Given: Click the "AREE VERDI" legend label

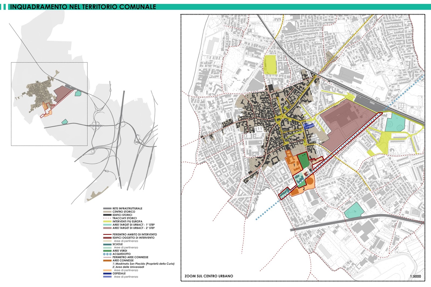Looking at the screenshot, I should [120, 251].
